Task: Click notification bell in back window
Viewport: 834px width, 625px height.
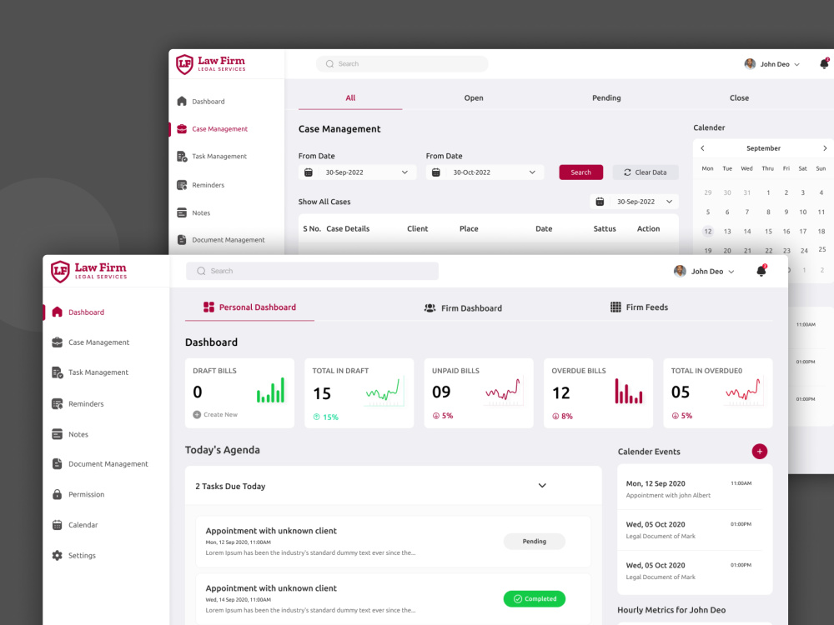Action: pos(824,63)
